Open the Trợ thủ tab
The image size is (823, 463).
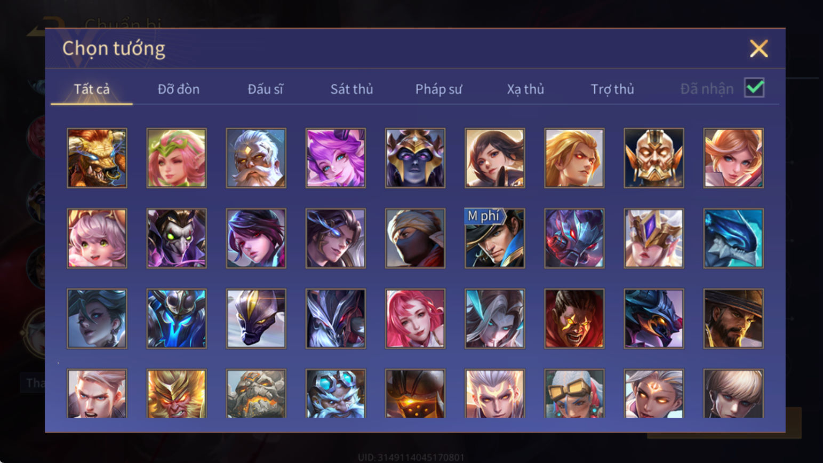point(612,89)
